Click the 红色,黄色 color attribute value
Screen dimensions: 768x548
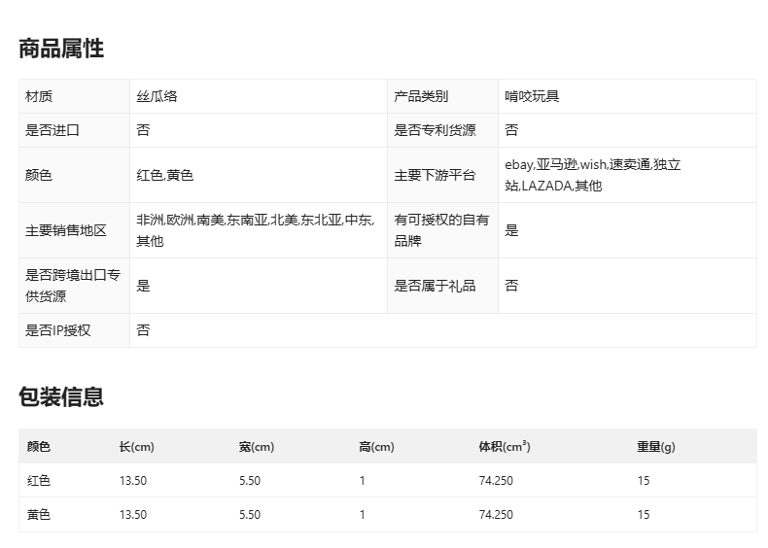(165, 175)
